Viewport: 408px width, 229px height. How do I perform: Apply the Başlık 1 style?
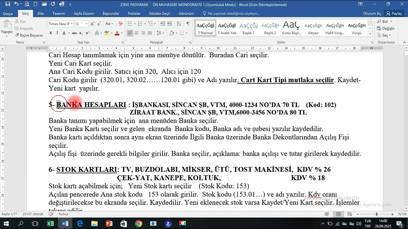[x=249, y=28]
